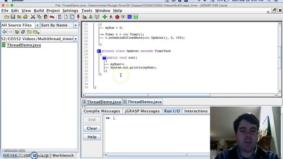
Task: Open the documentation book icon
Action: coord(97,17)
